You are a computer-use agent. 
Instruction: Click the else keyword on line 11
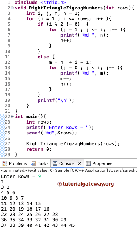pyautogui.click(x=43, y=57)
